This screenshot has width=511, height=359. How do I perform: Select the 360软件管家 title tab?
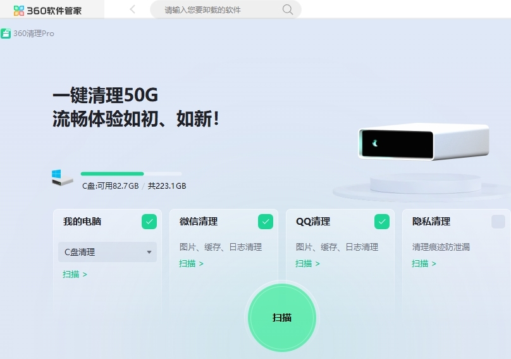[52, 9]
